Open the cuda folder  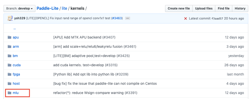point(17,65)
